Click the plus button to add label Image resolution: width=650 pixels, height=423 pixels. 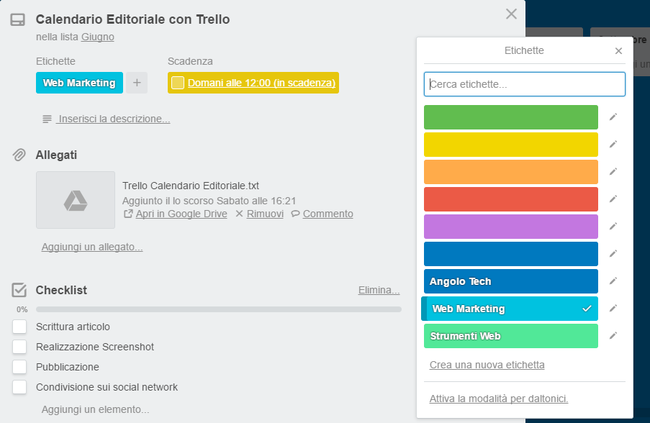[x=137, y=83]
